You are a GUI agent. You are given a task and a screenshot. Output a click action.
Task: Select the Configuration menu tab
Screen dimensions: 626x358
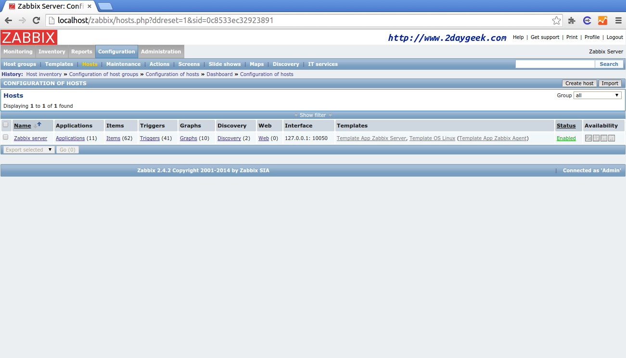116,51
